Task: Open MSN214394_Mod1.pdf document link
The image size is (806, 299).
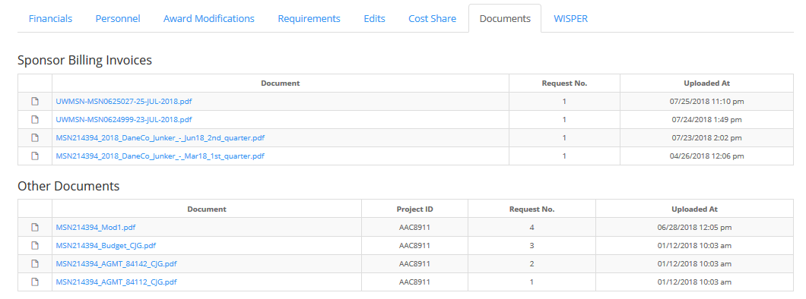Action: pyautogui.click(x=96, y=227)
